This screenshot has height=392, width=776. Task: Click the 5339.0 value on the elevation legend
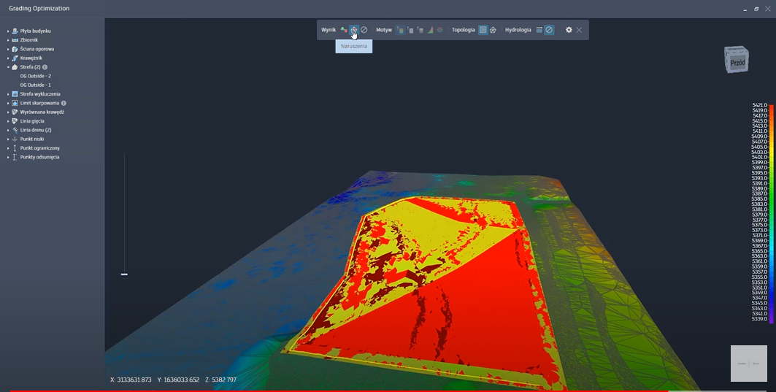tap(759, 319)
